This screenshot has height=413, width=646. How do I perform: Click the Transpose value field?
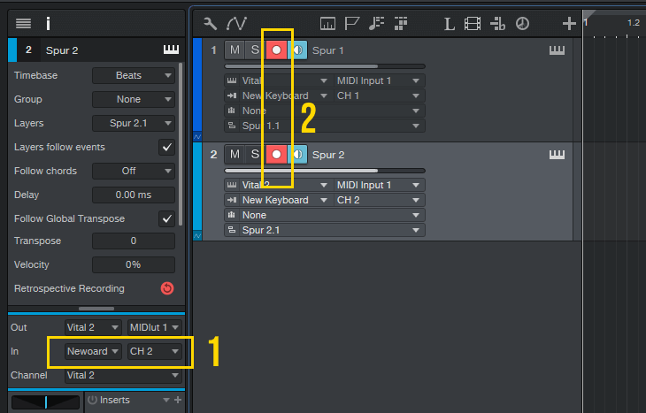point(134,241)
